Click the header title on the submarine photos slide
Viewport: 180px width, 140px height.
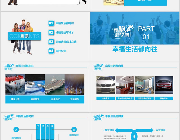tap(24, 66)
